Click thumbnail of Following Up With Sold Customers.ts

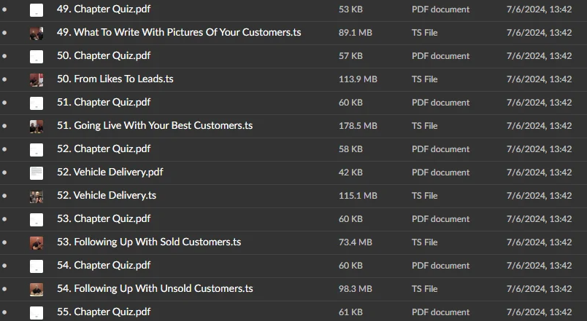[37, 242]
